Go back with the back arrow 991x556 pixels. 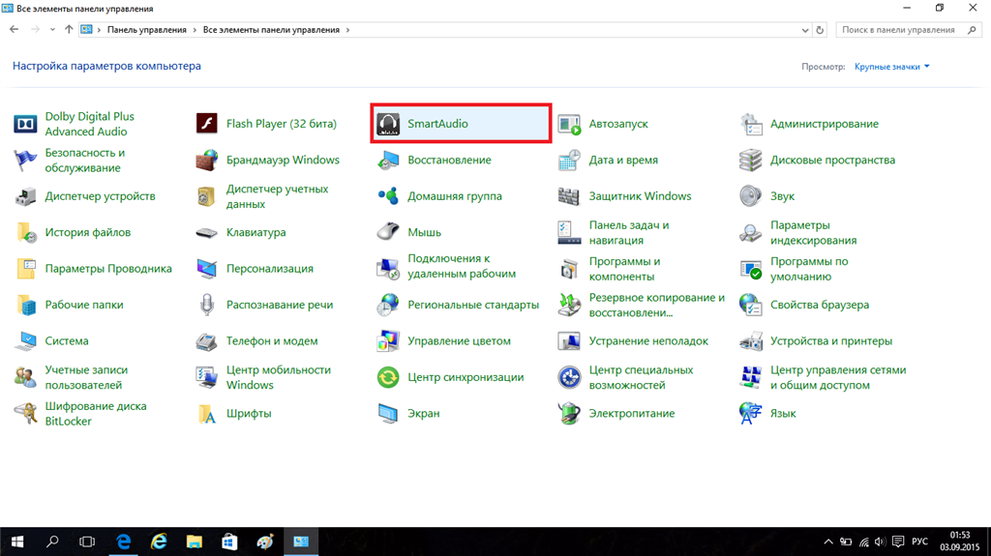pyautogui.click(x=14, y=30)
